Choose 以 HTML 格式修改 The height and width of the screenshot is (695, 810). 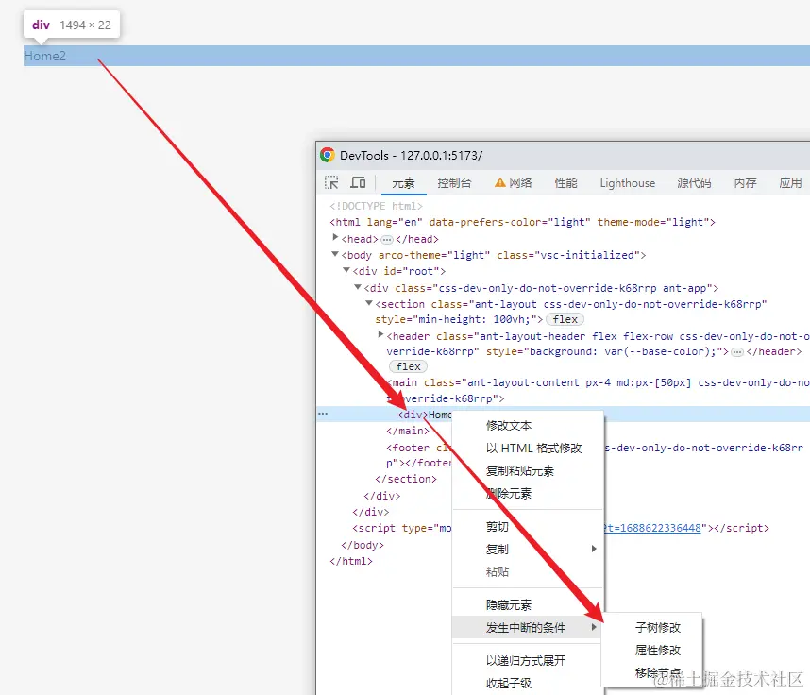pyautogui.click(x=528, y=448)
